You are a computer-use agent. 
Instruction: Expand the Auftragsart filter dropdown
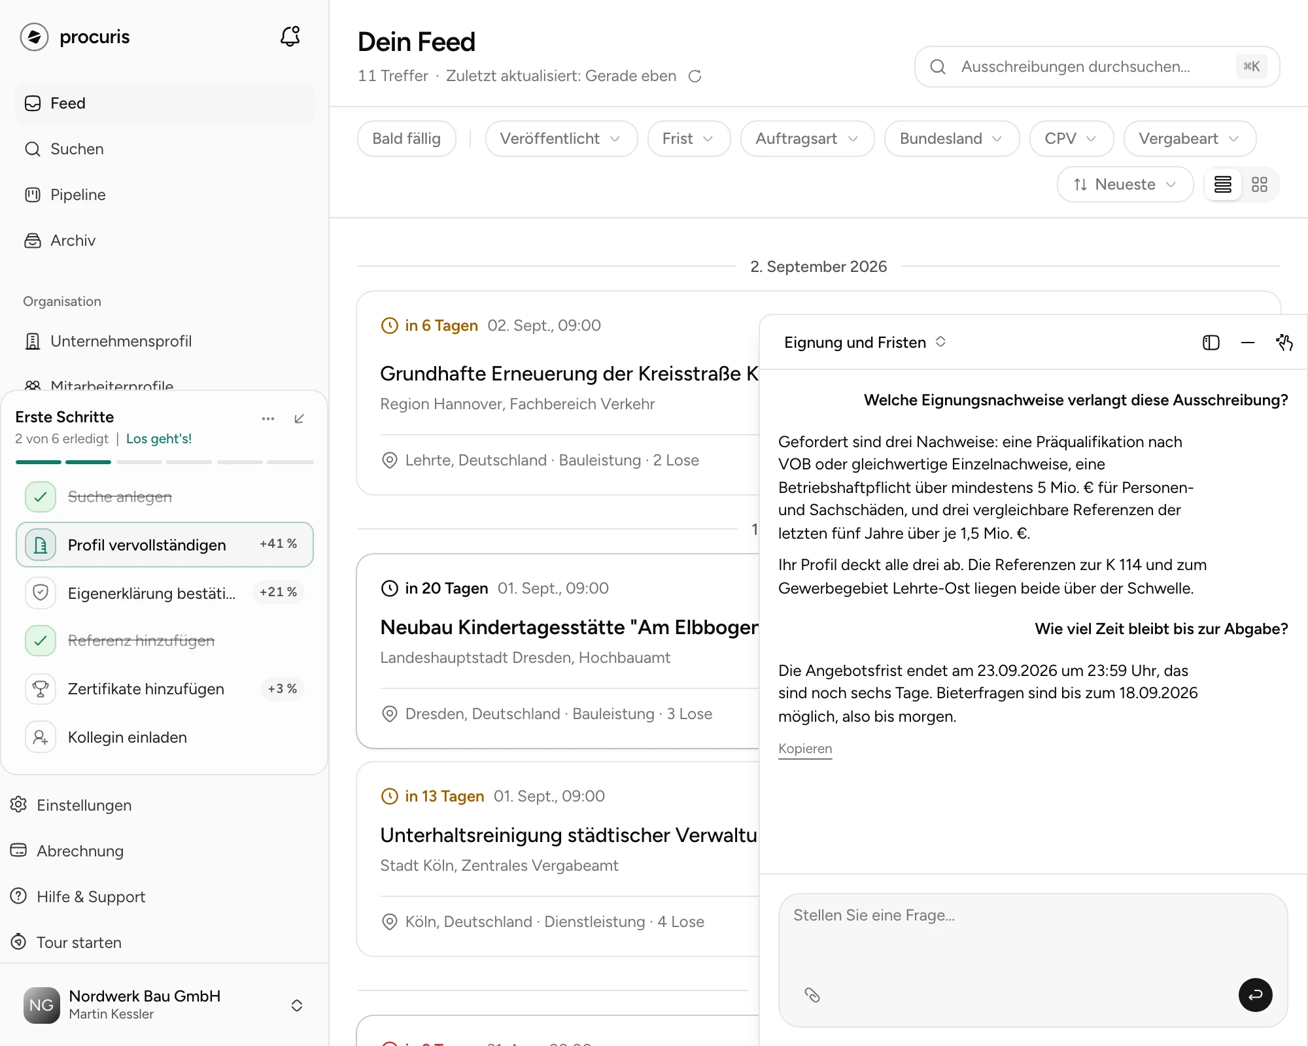(806, 139)
